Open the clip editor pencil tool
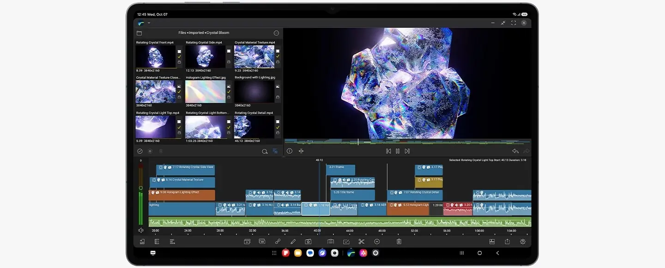This screenshot has height=268, width=665. tap(293, 241)
